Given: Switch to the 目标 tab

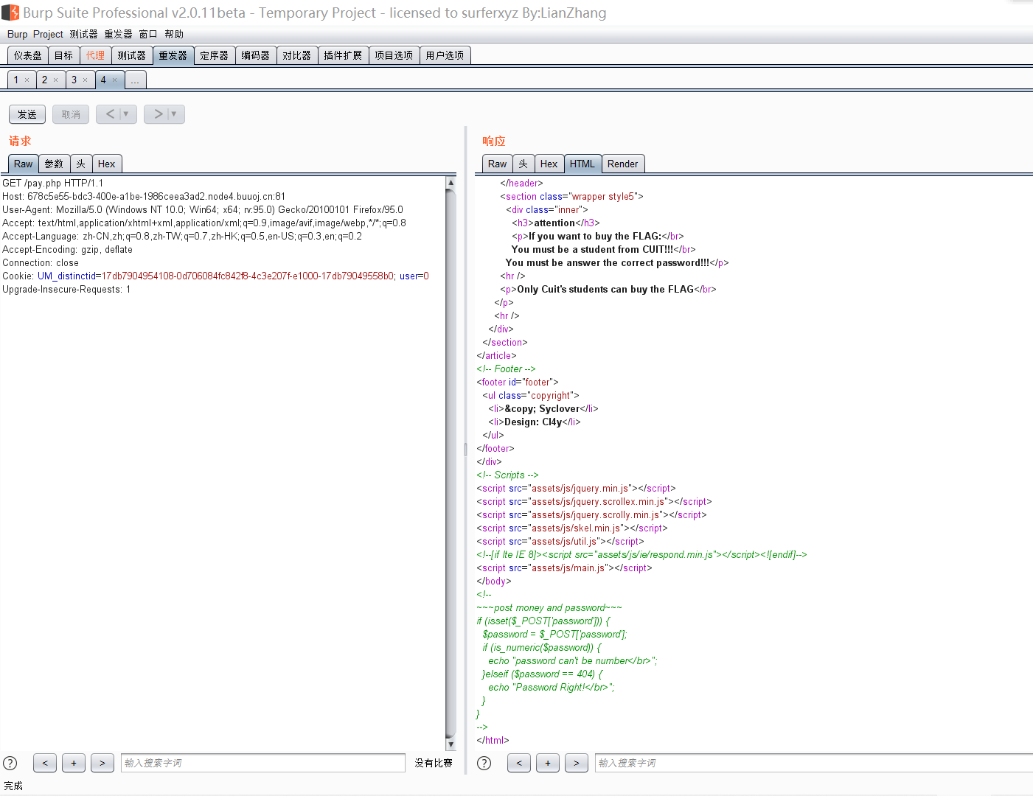Looking at the screenshot, I should point(64,55).
